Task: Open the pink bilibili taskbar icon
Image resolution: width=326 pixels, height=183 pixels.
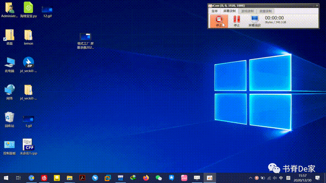Action: (184, 178)
